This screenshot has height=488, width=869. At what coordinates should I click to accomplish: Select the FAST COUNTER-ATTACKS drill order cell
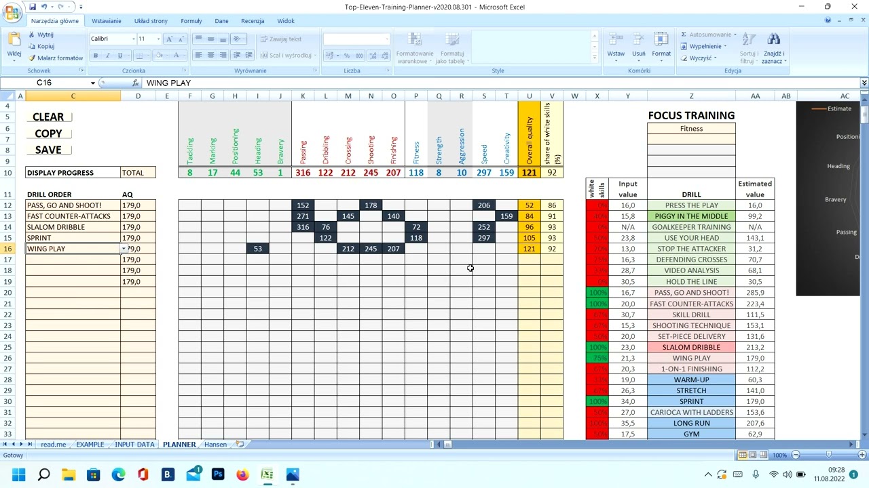73,216
